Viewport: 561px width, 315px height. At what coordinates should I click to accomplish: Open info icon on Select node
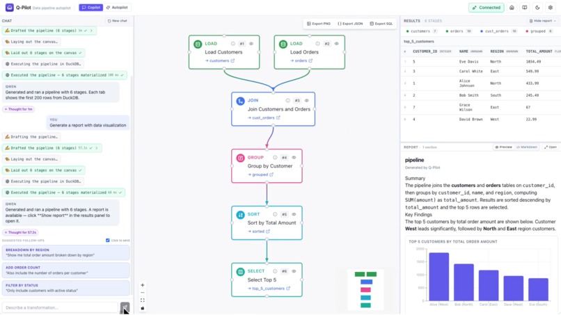point(275,271)
